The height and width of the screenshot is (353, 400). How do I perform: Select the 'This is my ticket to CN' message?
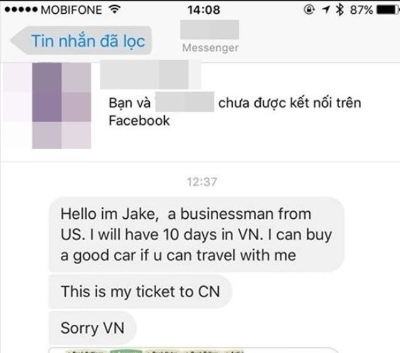(140, 292)
